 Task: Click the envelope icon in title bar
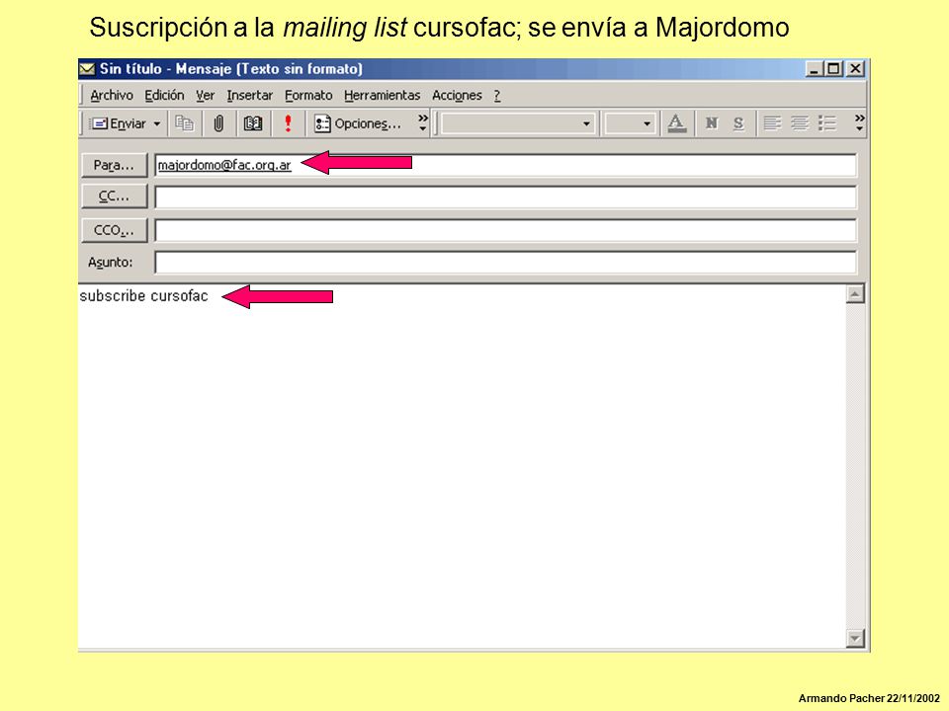tap(87, 69)
